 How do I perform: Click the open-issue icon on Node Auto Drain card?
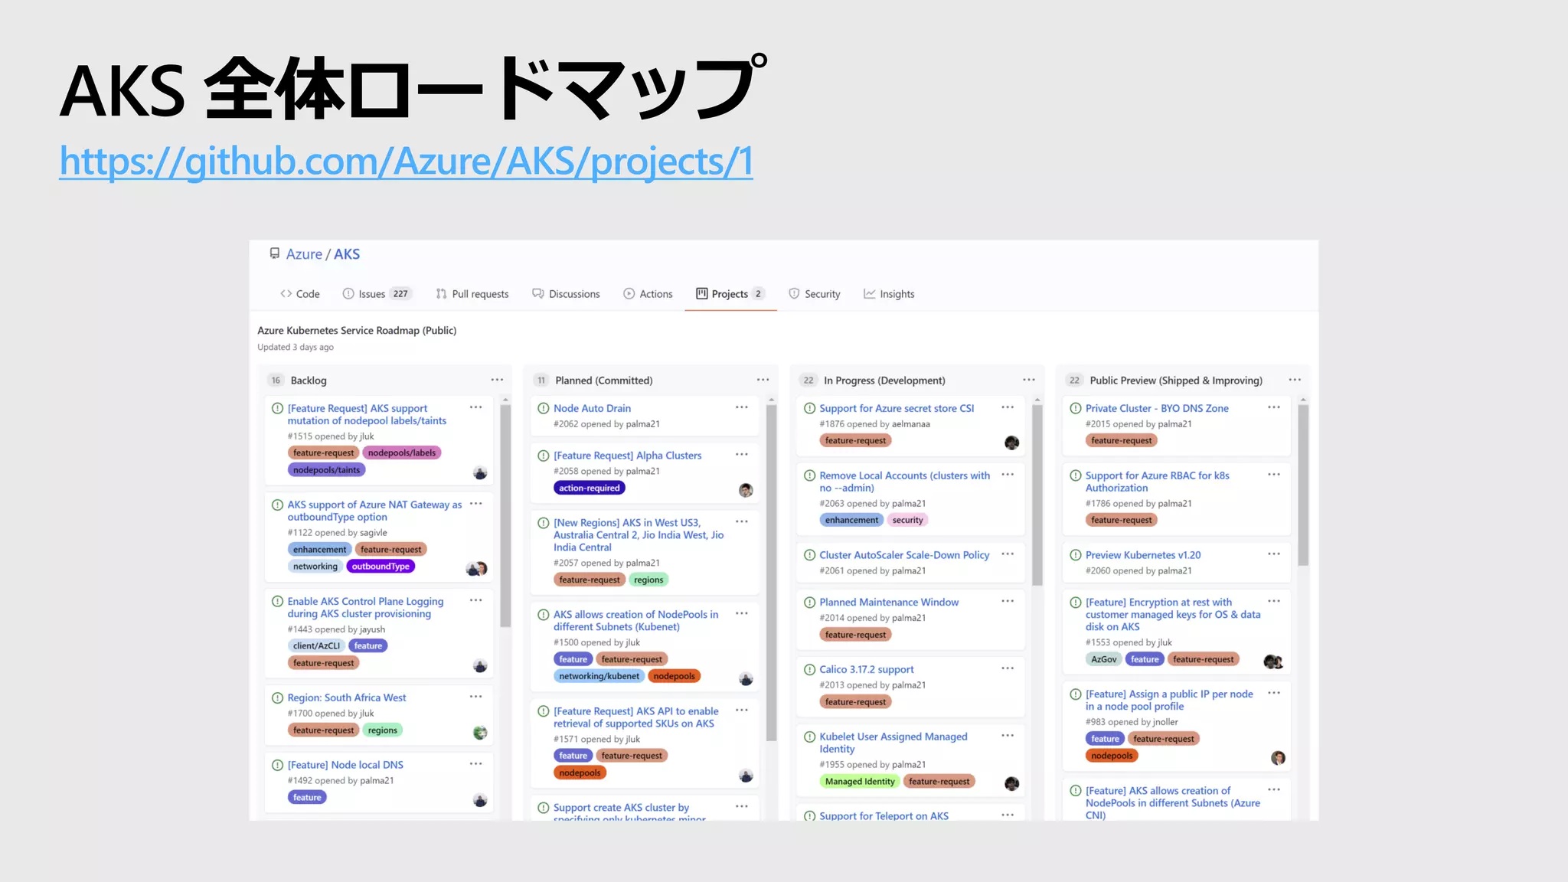(x=544, y=409)
